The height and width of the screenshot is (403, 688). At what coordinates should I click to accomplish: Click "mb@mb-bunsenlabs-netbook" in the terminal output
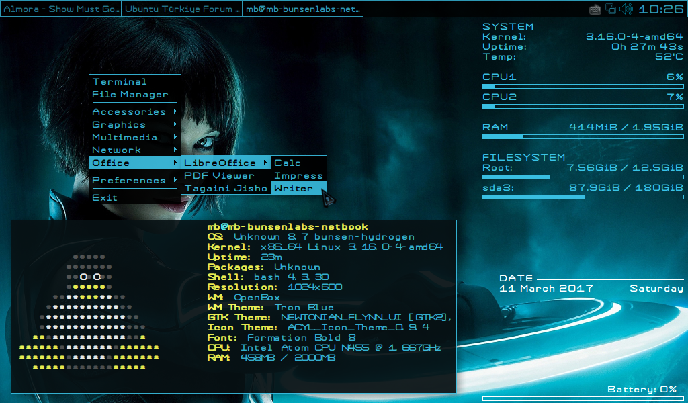[288, 227]
